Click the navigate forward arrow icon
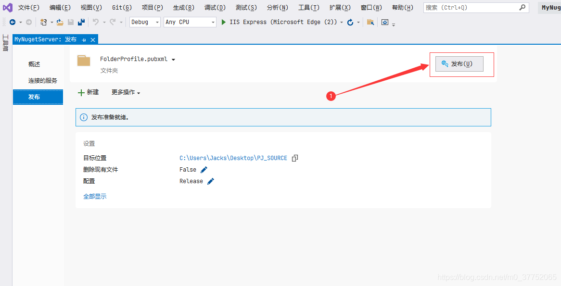This screenshot has height=286, width=561. 29,22
